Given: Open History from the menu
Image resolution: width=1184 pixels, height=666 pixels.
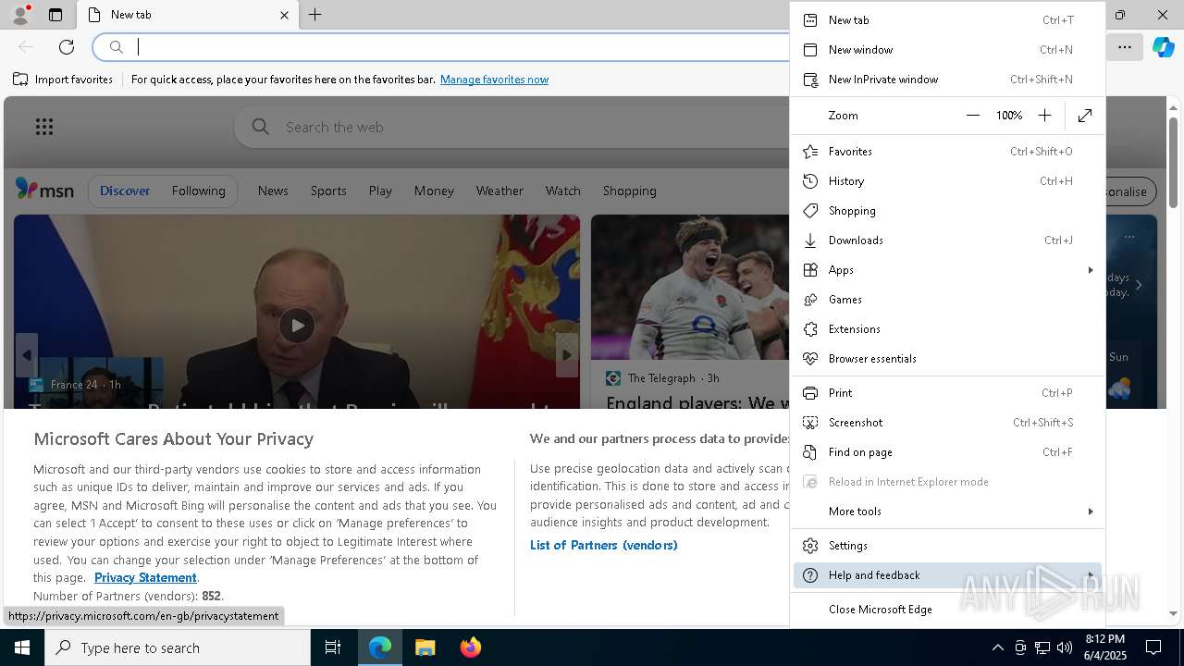Looking at the screenshot, I should point(947,181).
